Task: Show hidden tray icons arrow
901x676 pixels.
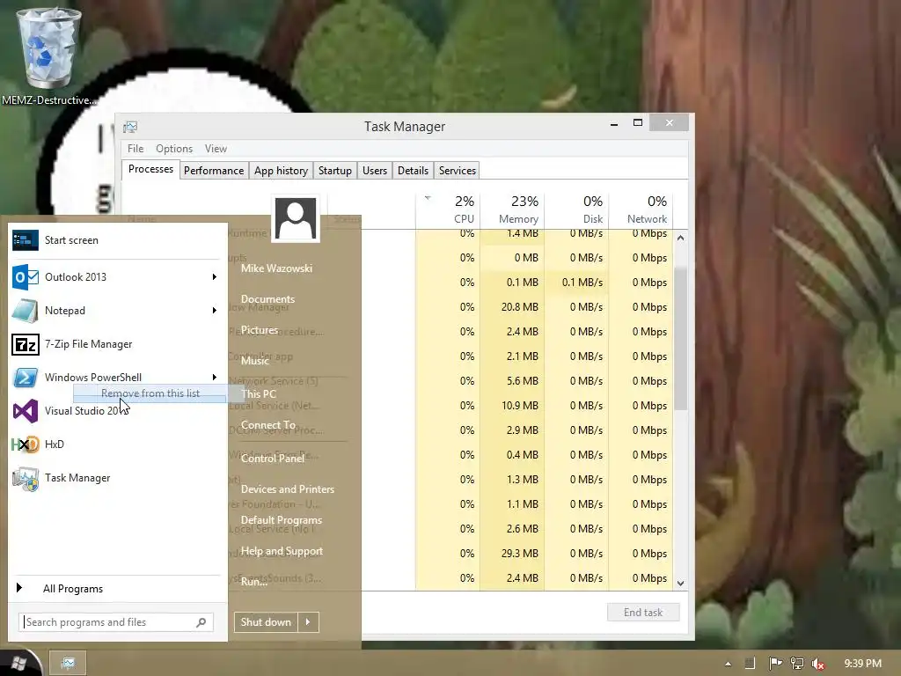Action: pyautogui.click(x=728, y=664)
